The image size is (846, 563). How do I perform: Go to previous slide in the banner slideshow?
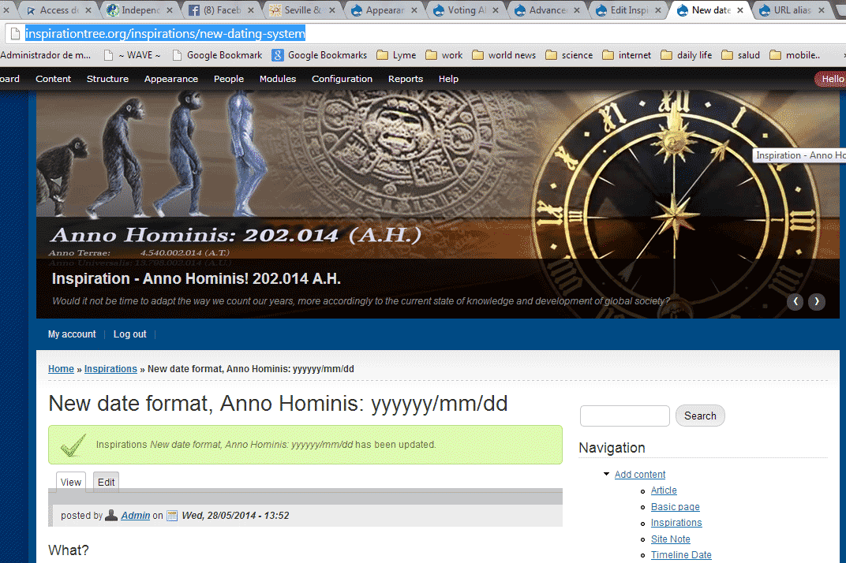point(795,301)
